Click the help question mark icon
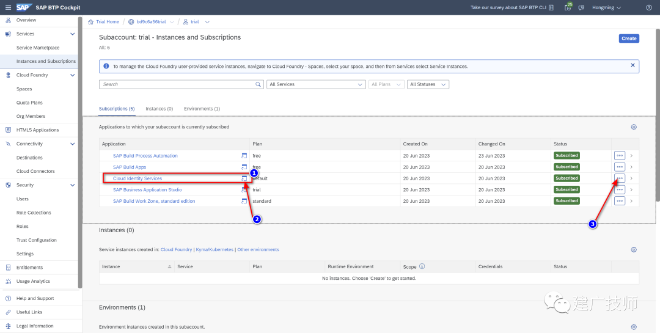This screenshot has height=333, width=660. click(648, 7)
